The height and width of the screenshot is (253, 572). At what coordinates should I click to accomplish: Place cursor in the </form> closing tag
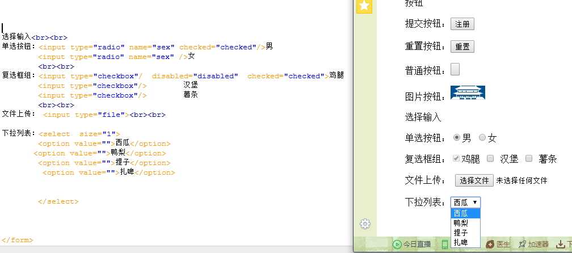coord(18,240)
